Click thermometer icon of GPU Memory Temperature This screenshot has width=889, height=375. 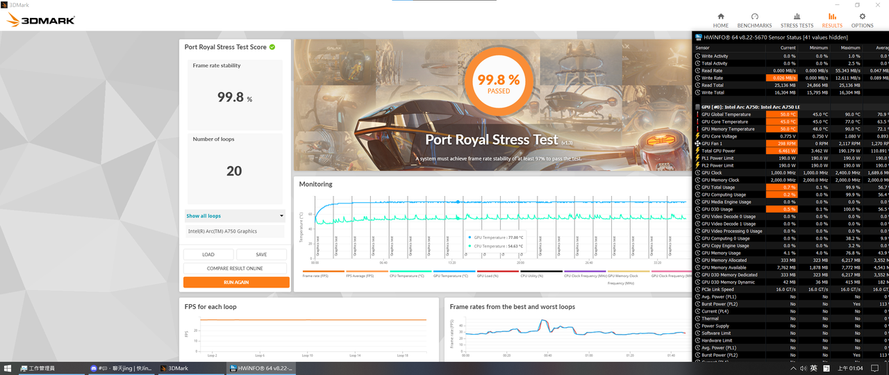[697, 129]
